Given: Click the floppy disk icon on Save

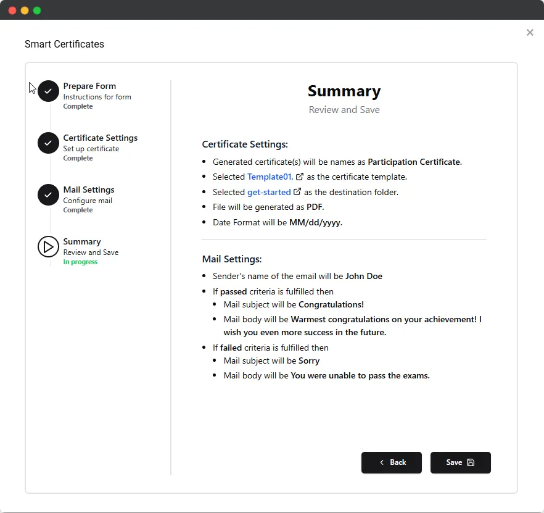Looking at the screenshot, I should tap(471, 462).
